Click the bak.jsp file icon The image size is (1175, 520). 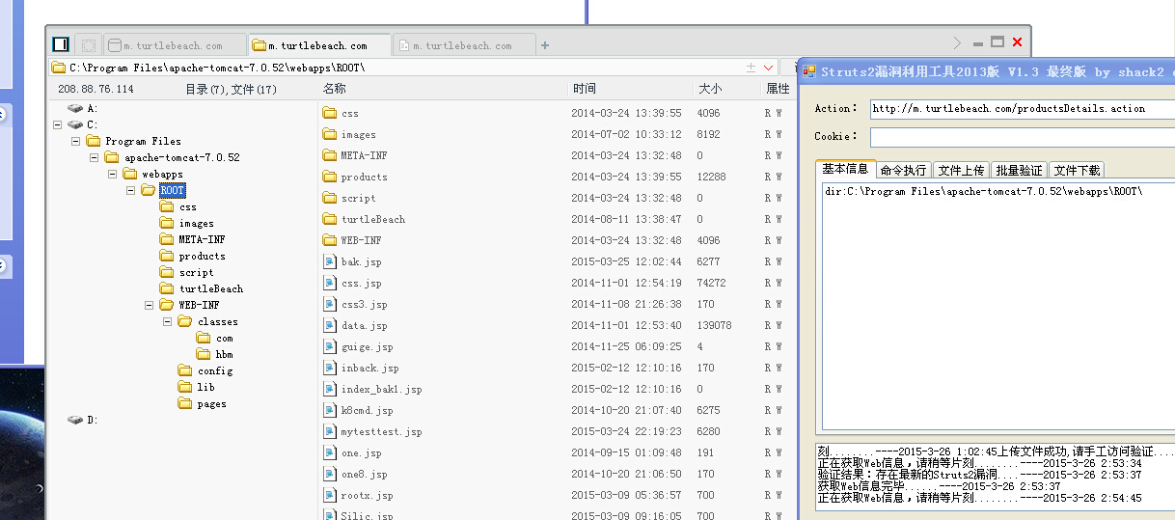pyautogui.click(x=330, y=261)
